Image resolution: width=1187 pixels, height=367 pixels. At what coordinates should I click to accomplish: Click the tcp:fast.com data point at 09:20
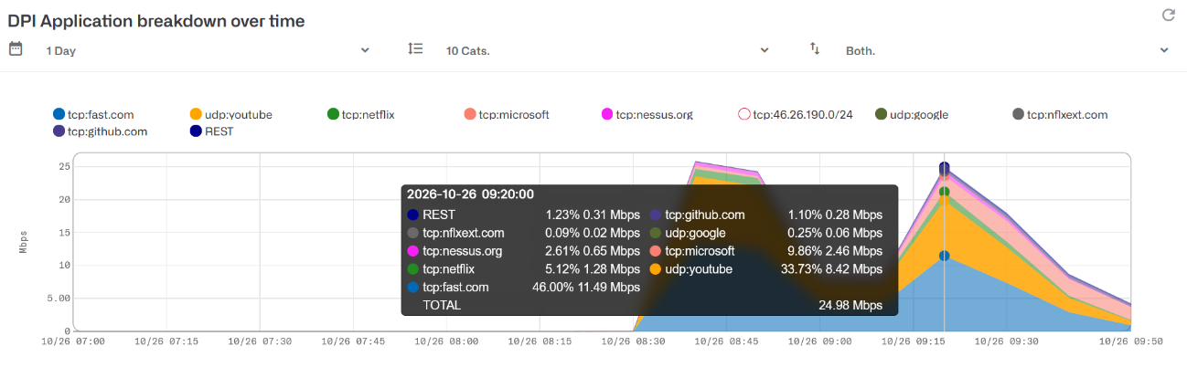944,256
